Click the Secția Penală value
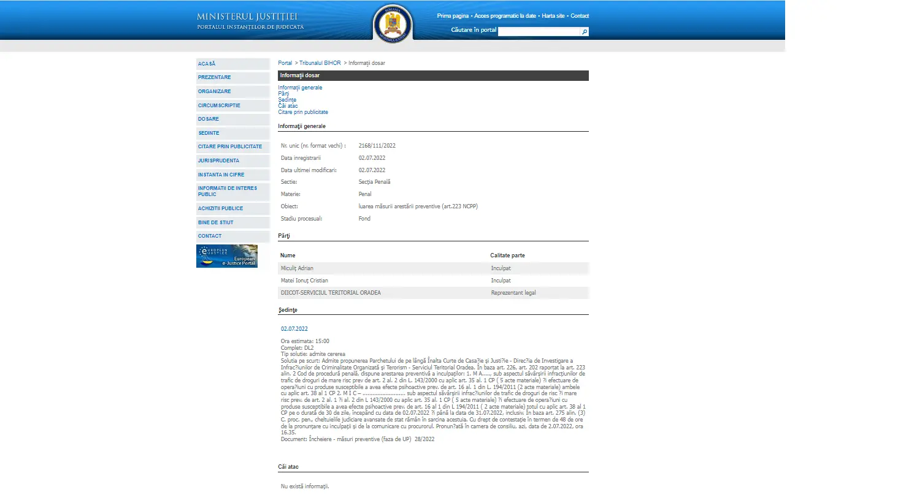The image size is (917, 503). pyautogui.click(x=375, y=182)
